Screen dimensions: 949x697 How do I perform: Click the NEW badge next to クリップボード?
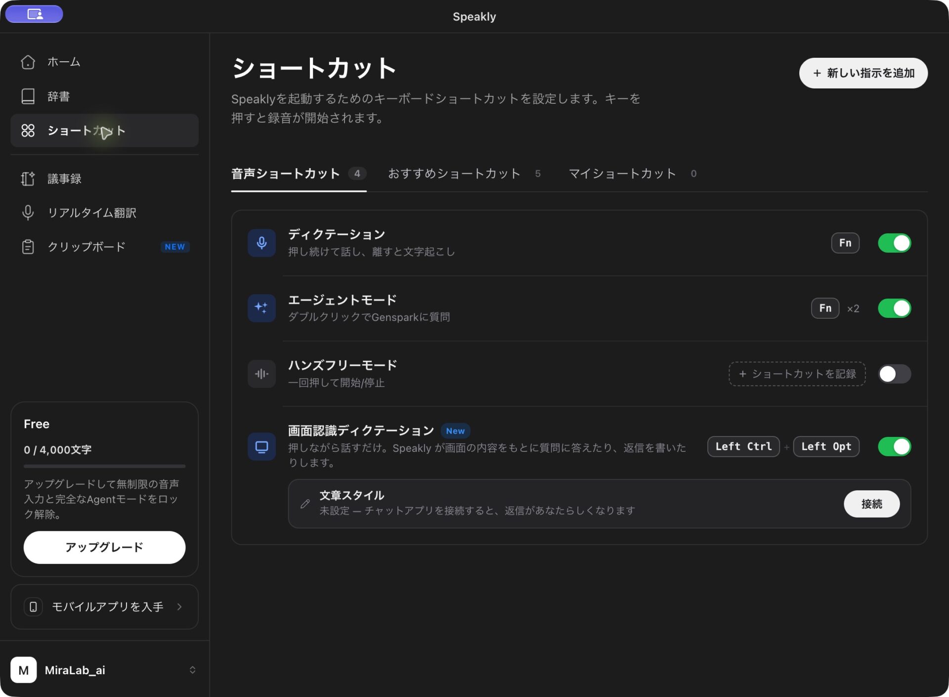point(175,247)
